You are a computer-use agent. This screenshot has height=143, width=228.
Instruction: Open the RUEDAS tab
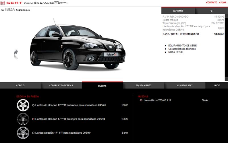[x=102, y=85]
